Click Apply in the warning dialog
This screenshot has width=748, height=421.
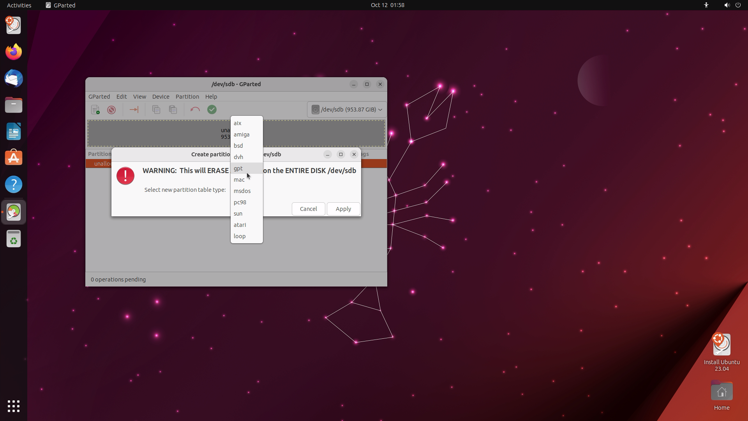coord(343,209)
